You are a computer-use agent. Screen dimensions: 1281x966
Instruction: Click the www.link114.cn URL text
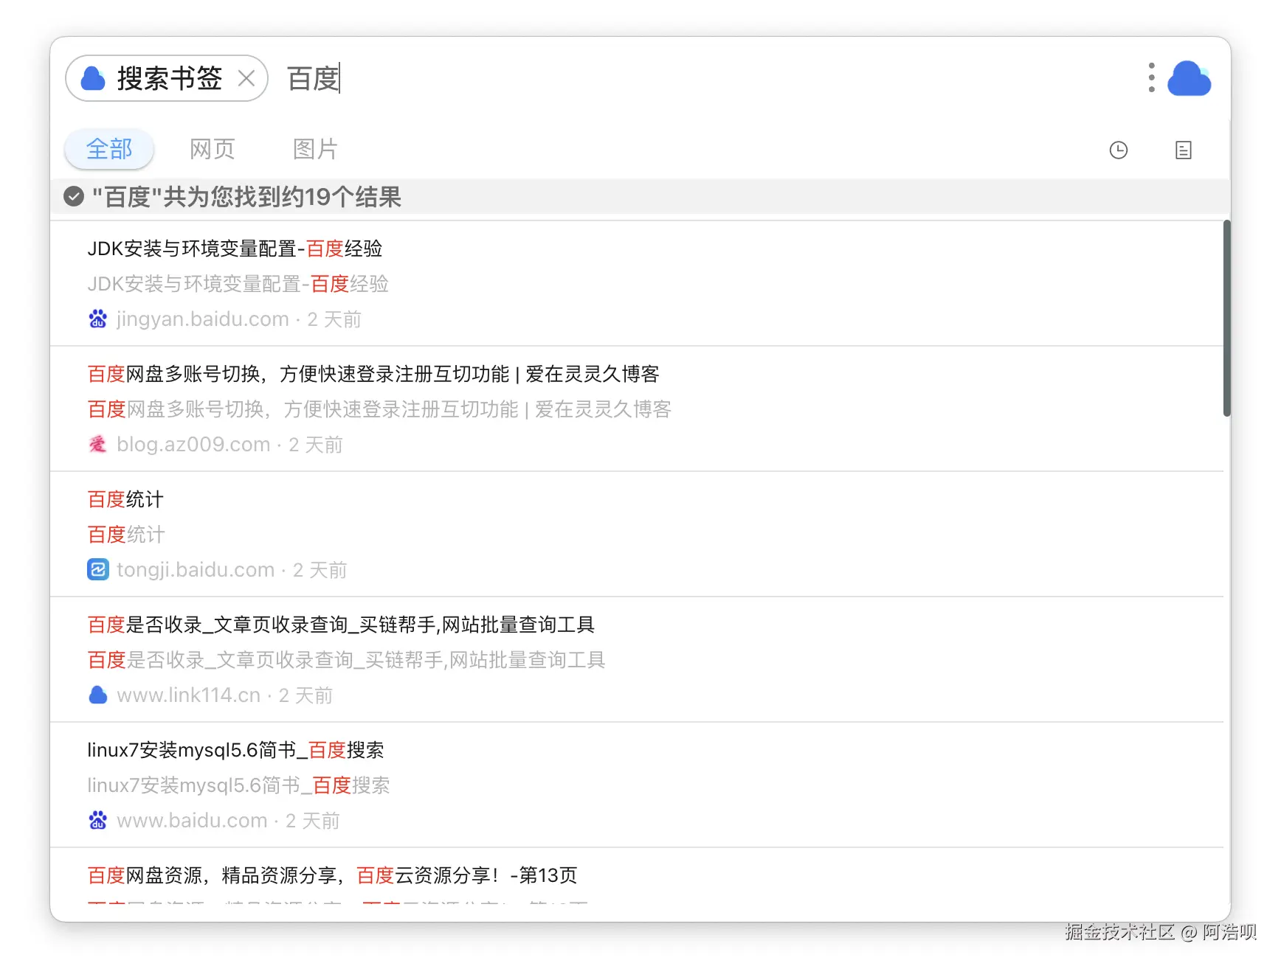[189, 695]
